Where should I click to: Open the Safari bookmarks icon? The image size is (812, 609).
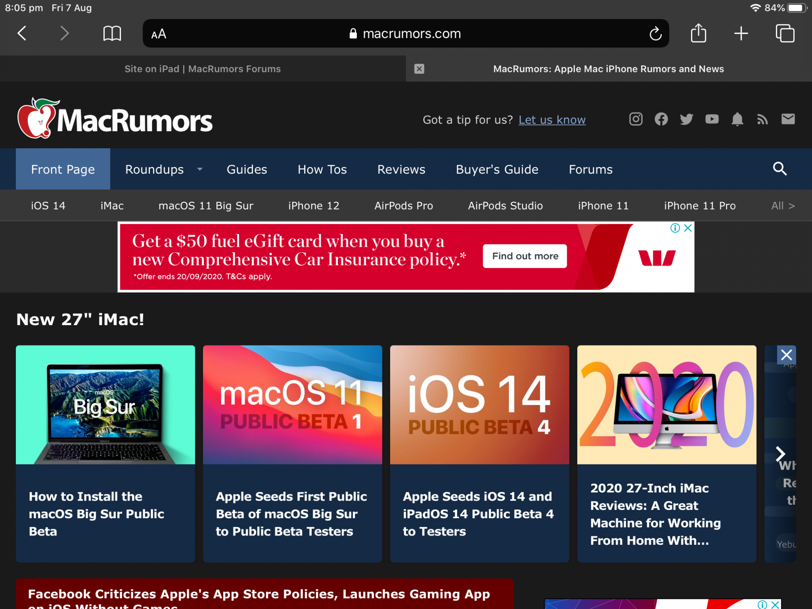click(112, 33)
